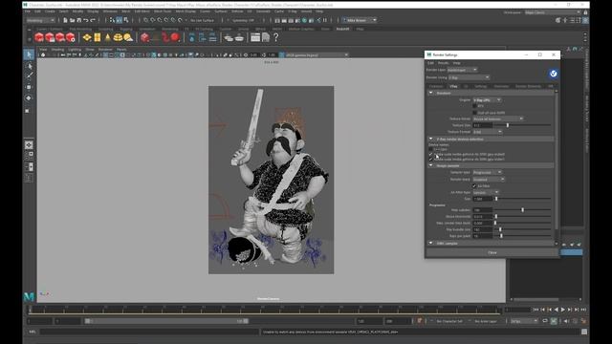The image size is (612, 344).
Task: Open the File menu
Action: coord(28,11)
